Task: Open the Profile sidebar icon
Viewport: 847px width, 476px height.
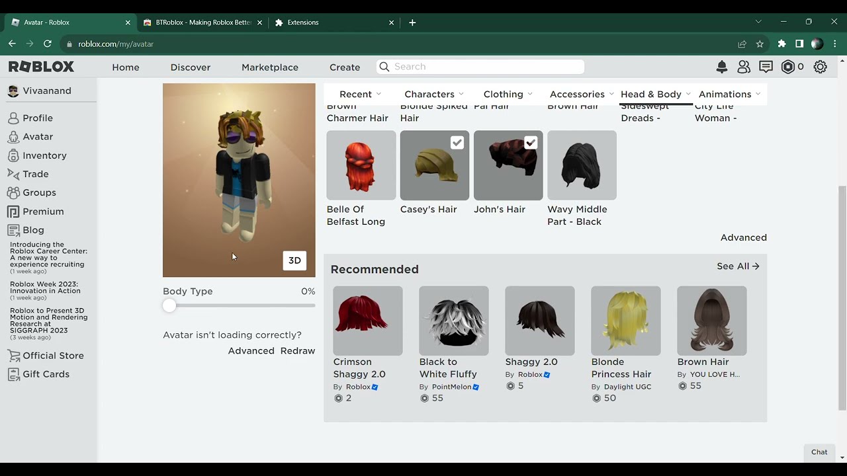Action: pyautogui.click(x=13, y=118)
